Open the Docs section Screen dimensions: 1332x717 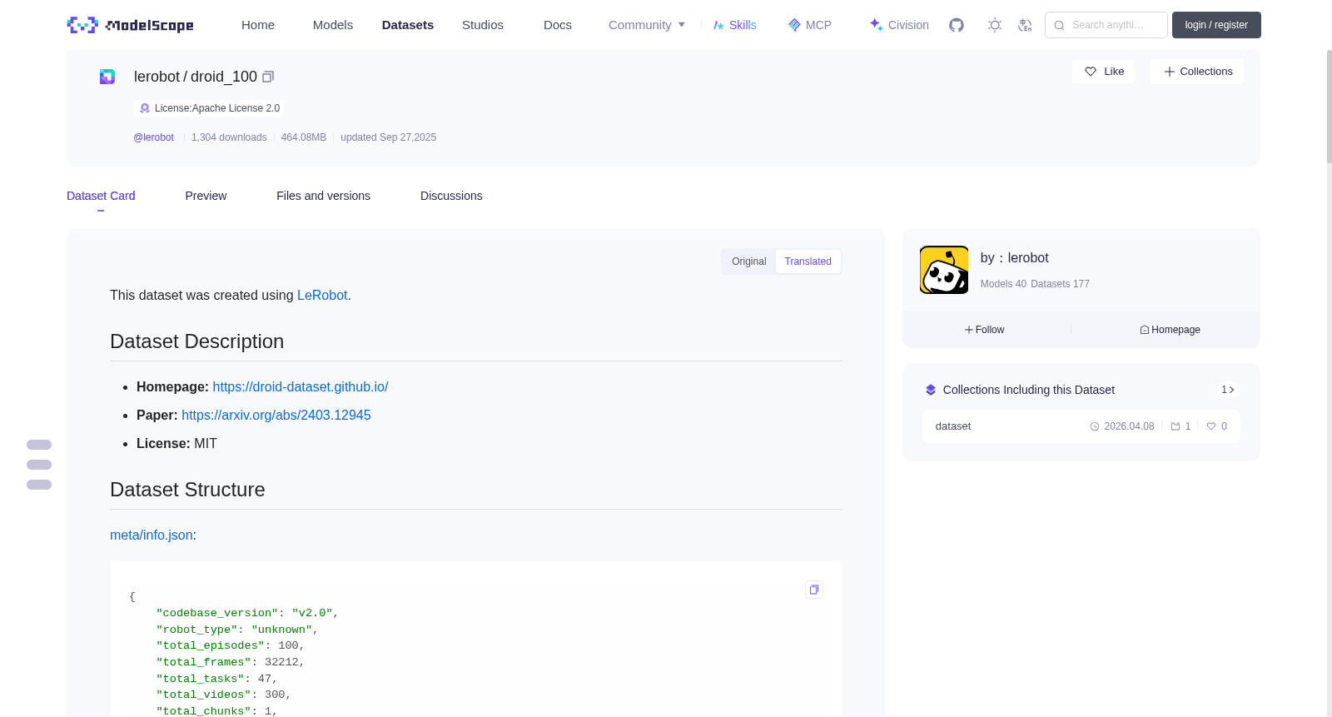(558, 25)
